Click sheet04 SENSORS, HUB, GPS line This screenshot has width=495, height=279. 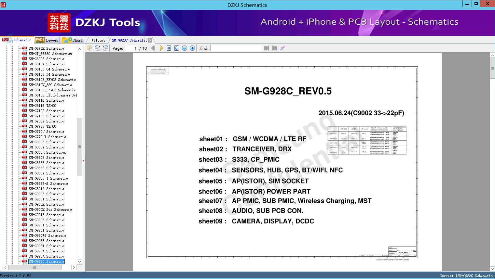[270, 170]
